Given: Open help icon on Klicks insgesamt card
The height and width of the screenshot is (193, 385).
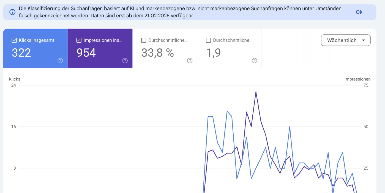Looking at the screenshot, I should click(60, 60).
